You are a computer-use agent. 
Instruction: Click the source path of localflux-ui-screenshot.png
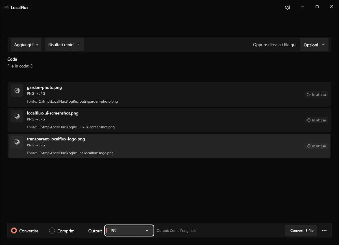coord(77,127)
